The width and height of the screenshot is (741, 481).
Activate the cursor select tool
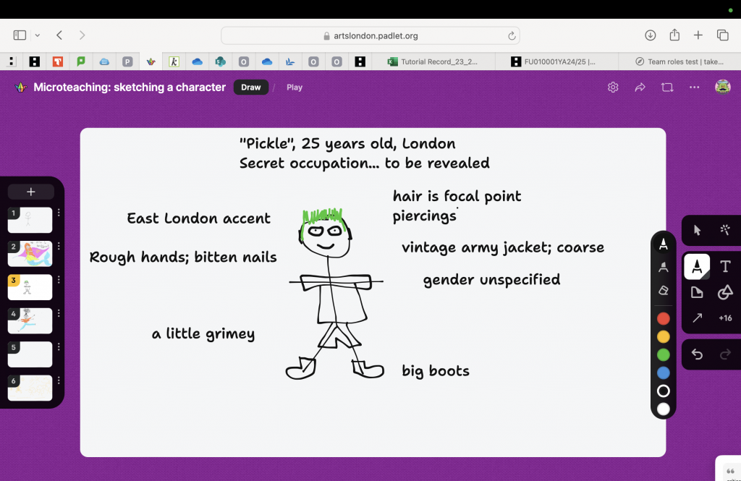pos(697,230)
